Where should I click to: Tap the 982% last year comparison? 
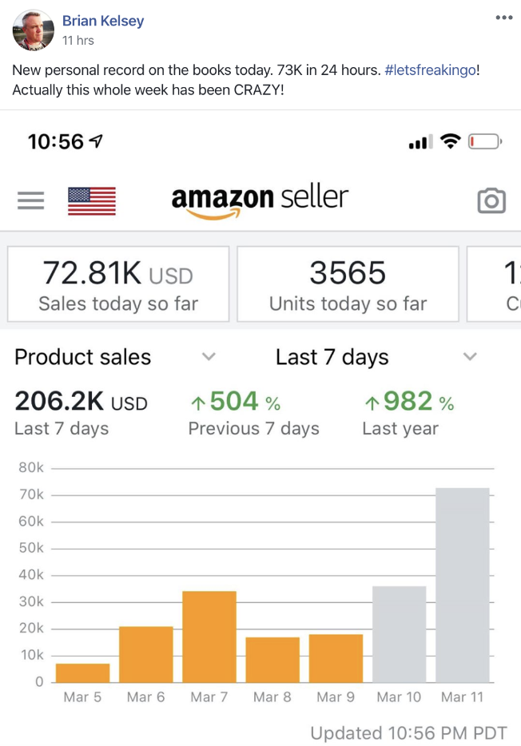408,413
